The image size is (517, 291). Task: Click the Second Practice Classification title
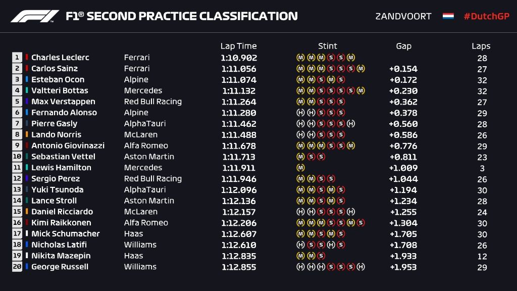pos(182,16)
